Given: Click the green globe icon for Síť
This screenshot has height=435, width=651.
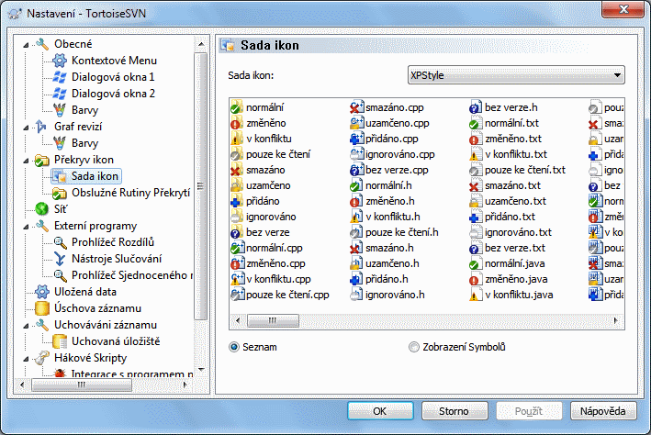Looking at the screenshot, I should click(x=42, y=209).
